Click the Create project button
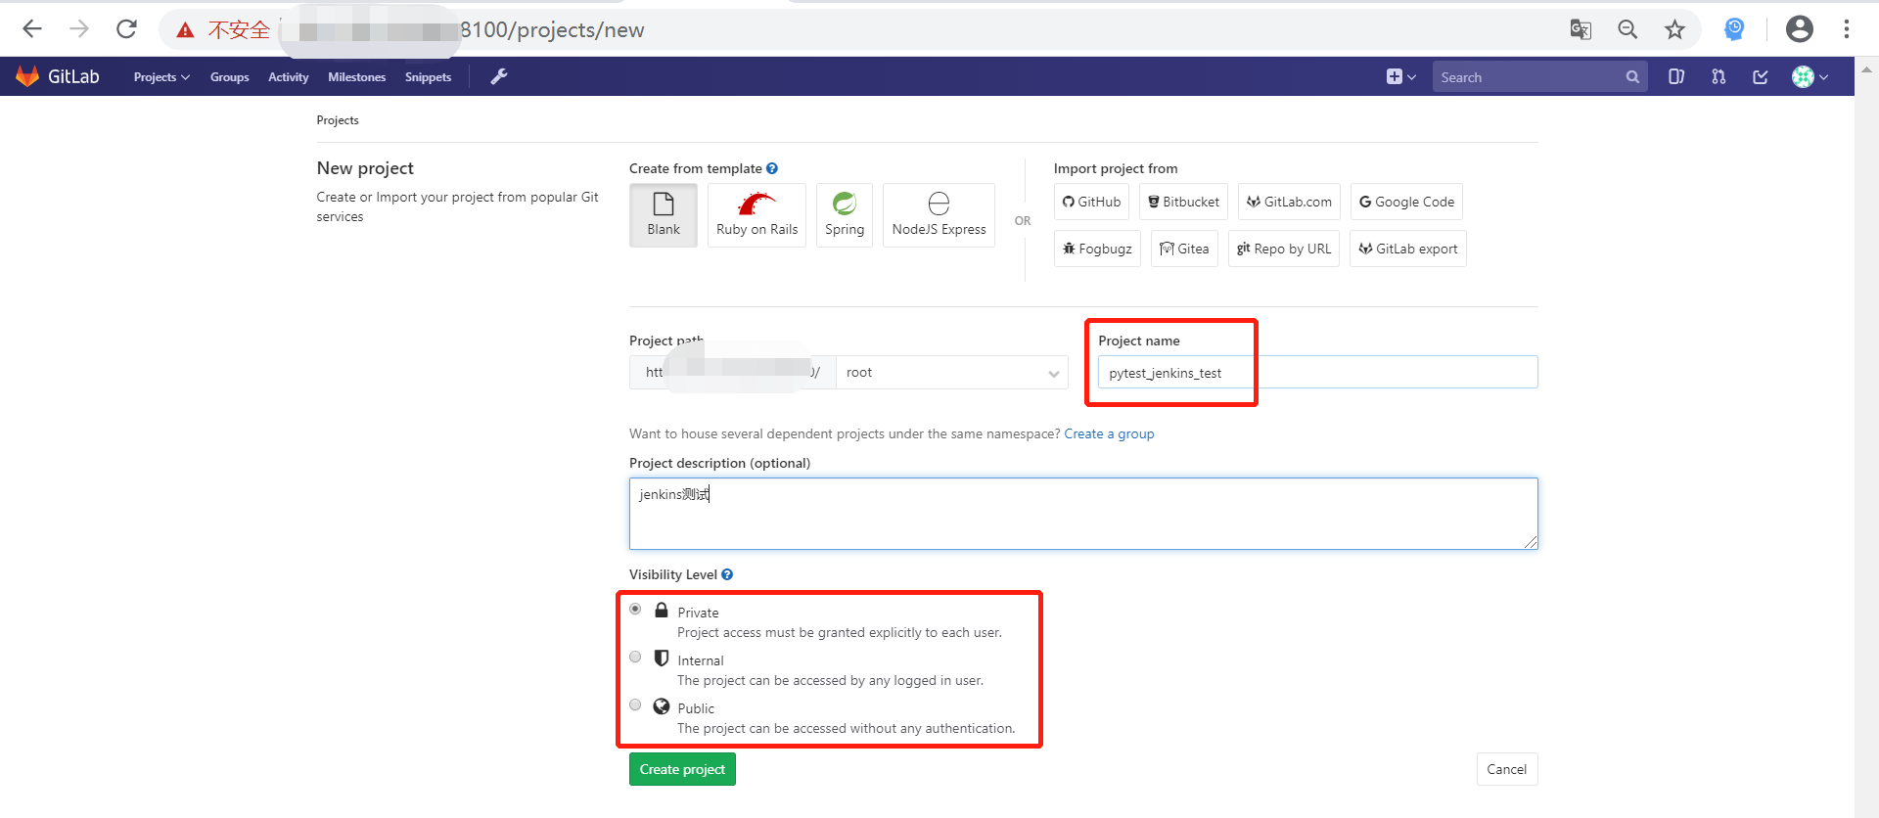The width and height of the screenshot is (1879, 818). pyautogui.click(x=682, y=769)
